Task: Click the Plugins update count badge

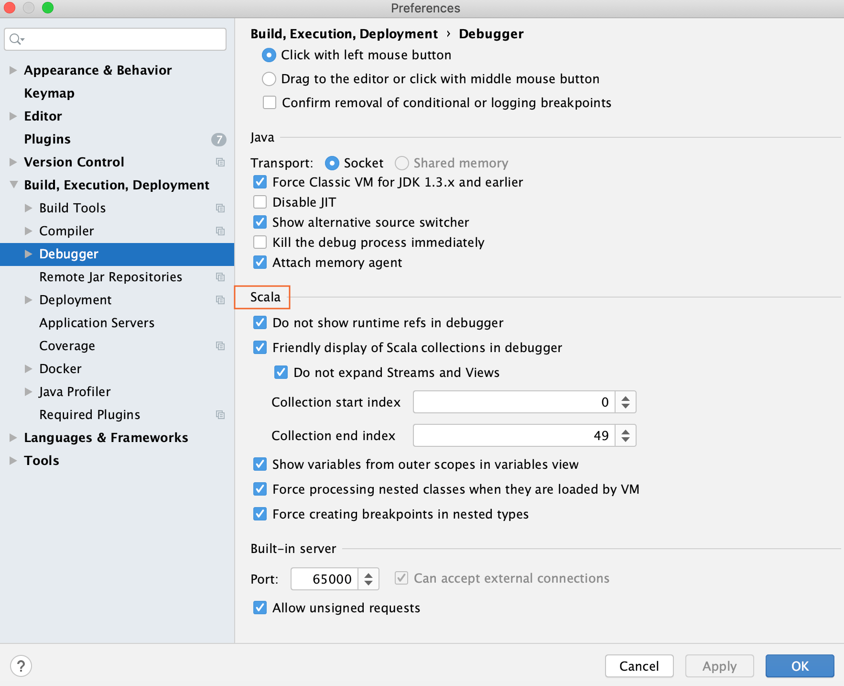Action: pos(219,139)
